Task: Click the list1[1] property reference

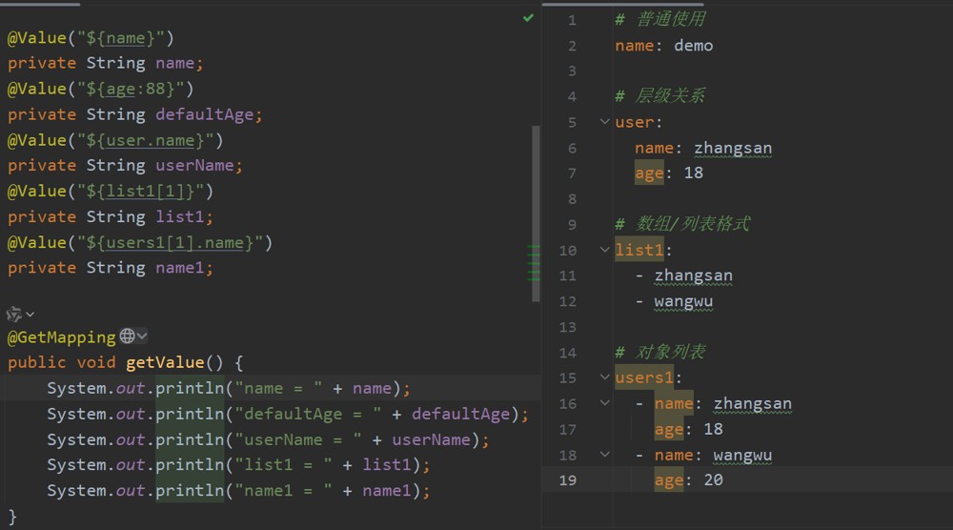Action: (x=145, y=192)
